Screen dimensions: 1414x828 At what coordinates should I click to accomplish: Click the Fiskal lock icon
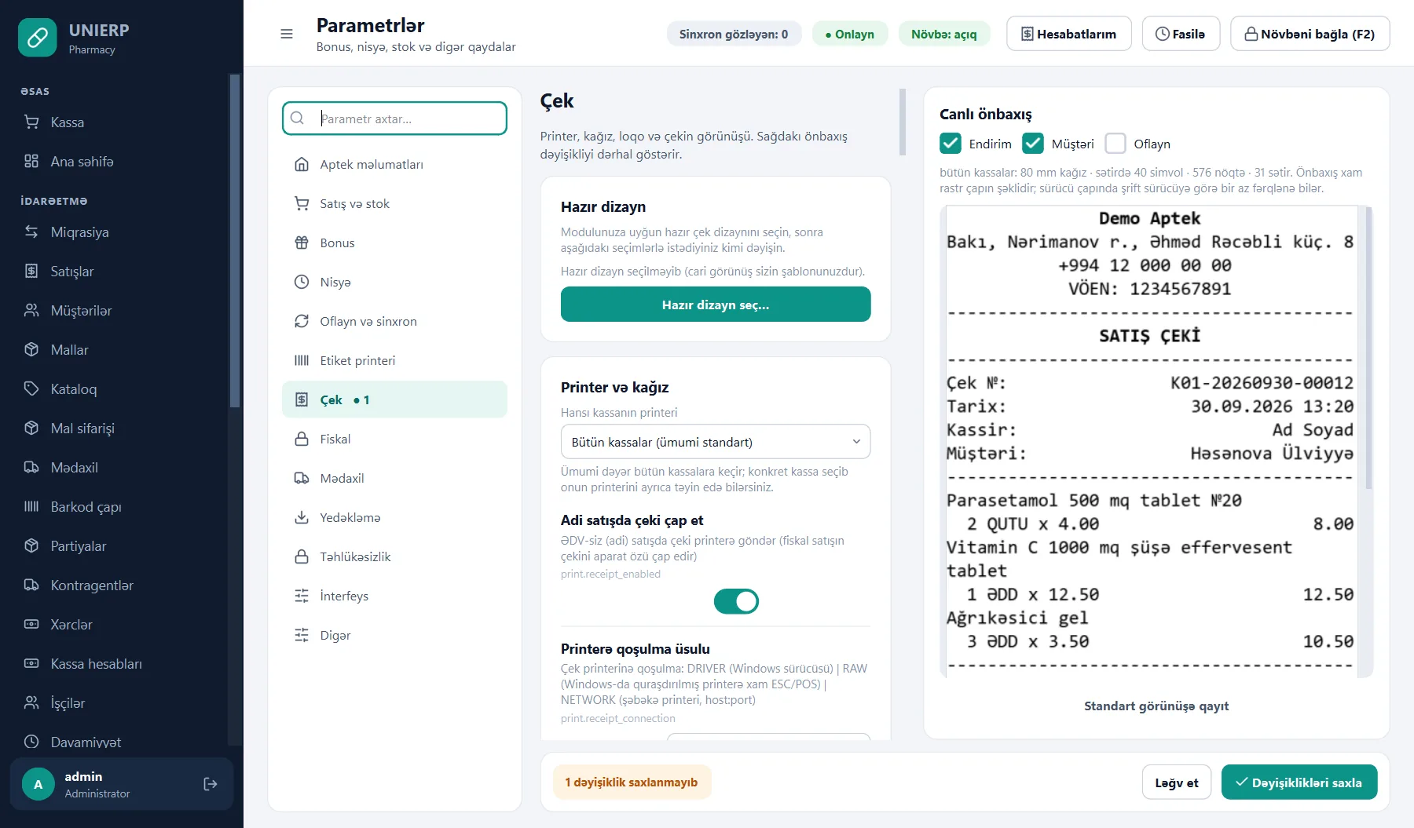[x=302, y=440]
